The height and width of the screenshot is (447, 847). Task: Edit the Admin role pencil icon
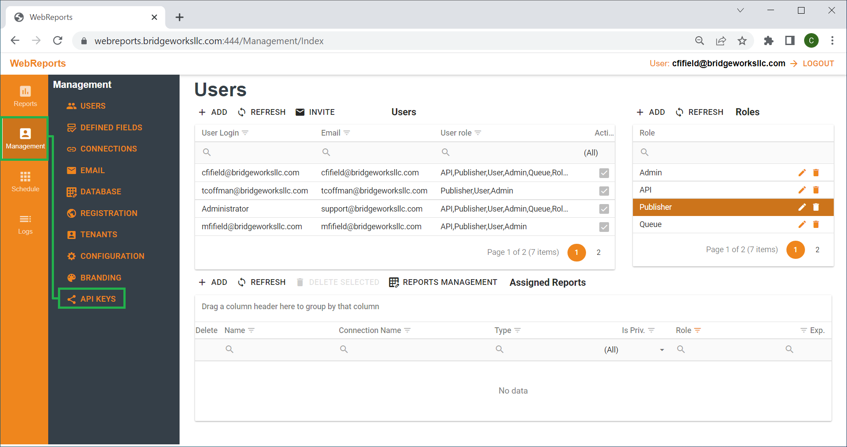pyautogui.click(x=802, y=173)
